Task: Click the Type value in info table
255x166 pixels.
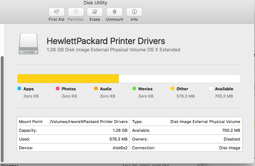Action: click(x=205, y=122)
